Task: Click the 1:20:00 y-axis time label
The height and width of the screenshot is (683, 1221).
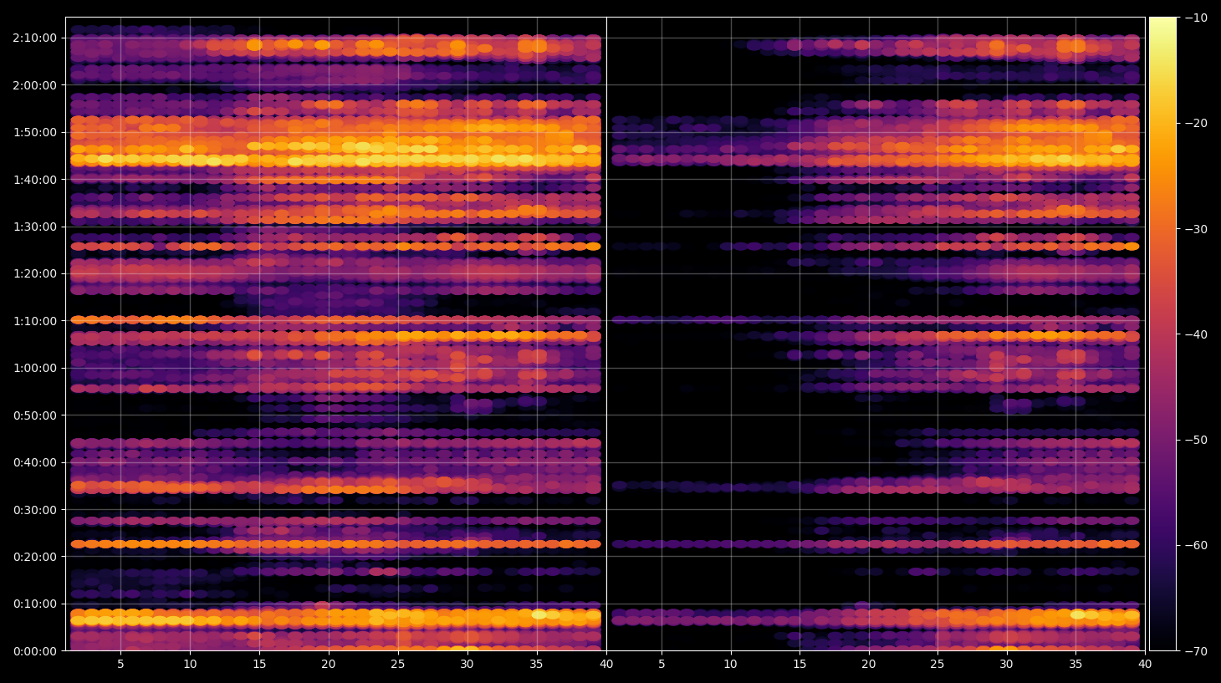Action: tap(35, 273)
